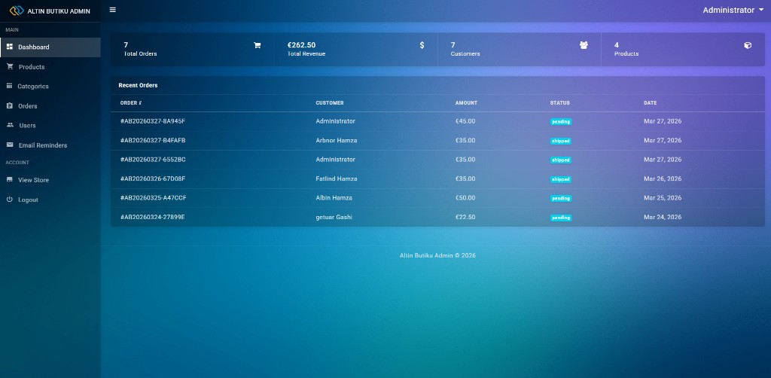771x378 pixels.
Task: Click the Products cart icon in sidebar
Action: pos(10,66)
